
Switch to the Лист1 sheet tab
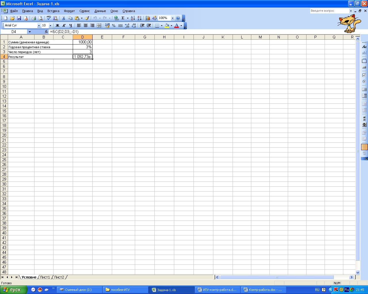pyautogui.click(x=45, y=277)
